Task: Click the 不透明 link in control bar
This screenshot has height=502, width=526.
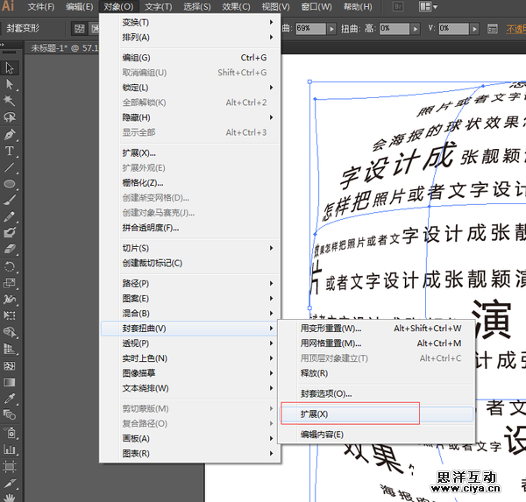Action: click(x=516, y=28)
